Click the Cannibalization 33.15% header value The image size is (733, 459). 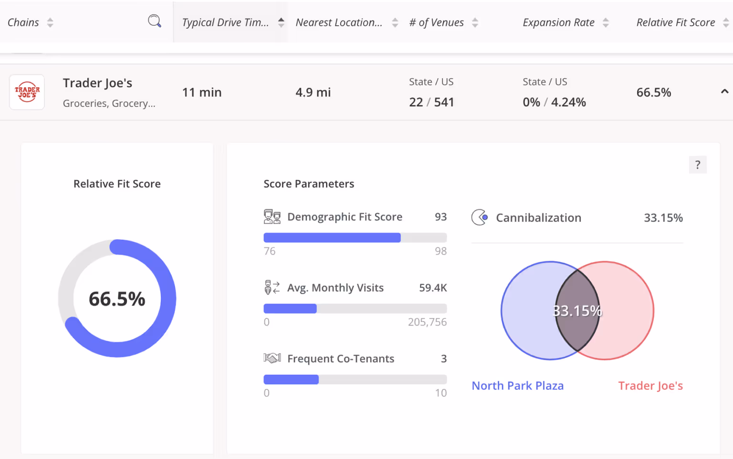click(x=663, y=218)
